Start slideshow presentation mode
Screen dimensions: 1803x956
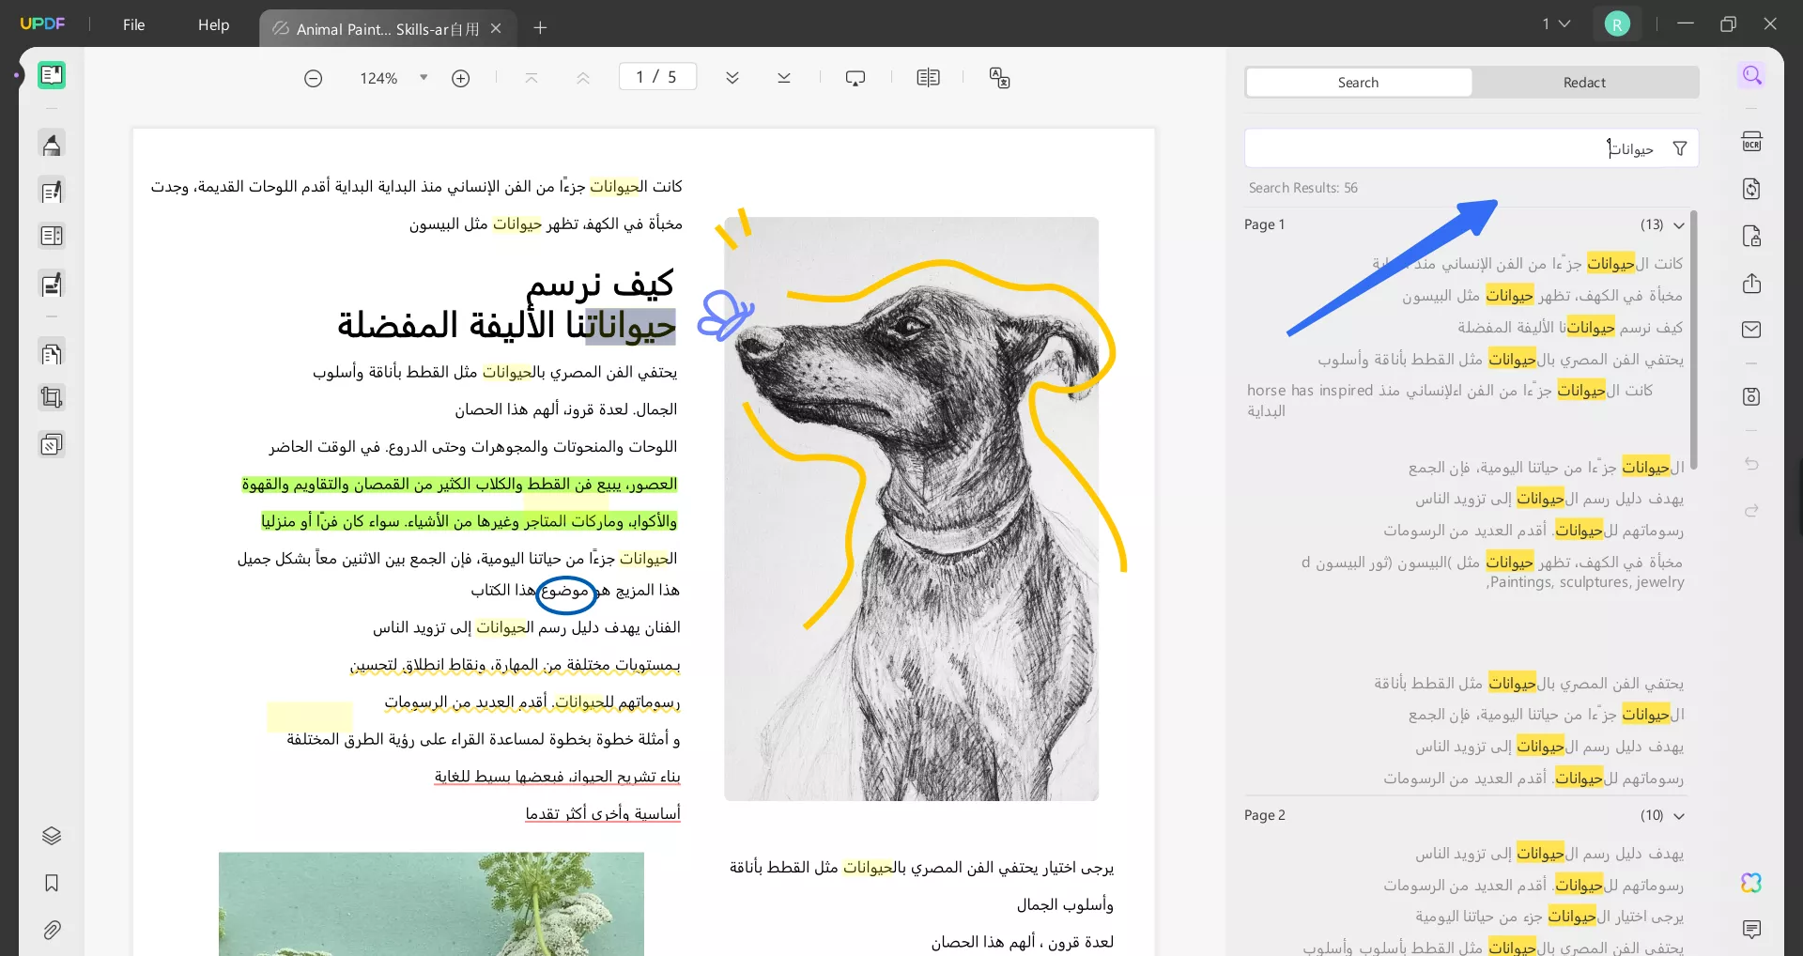[855, 78]
